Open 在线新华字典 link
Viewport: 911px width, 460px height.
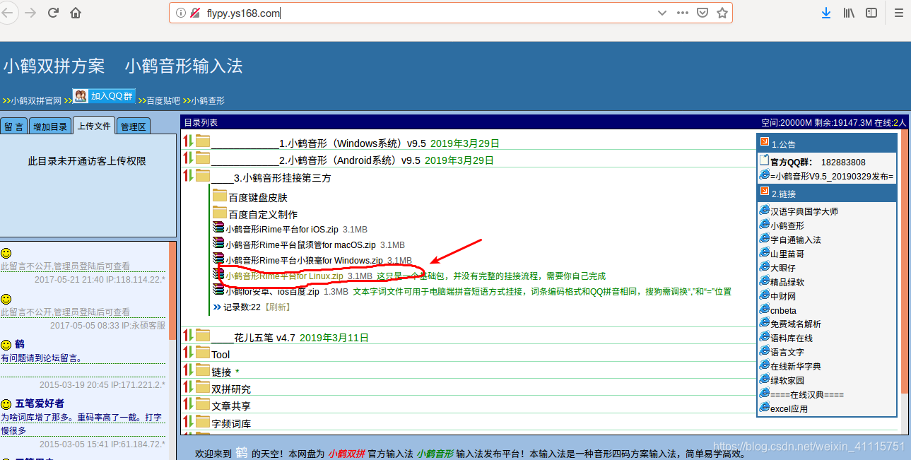tap(796, 366)
